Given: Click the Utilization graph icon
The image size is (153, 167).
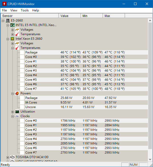Looking at the screenshot, I should pos(17,112).
